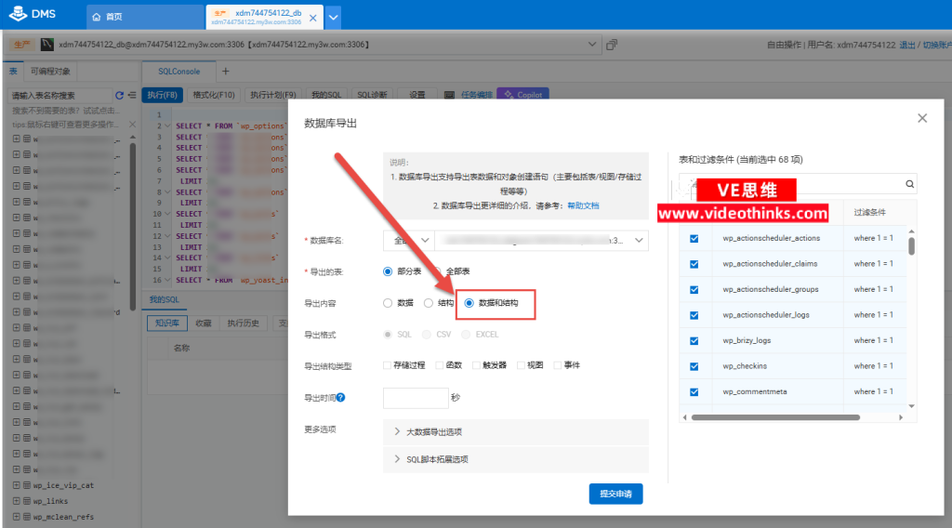Uncheck wp_brizy_logs table
This screenshot has height=528, width=952.
pyautogui.click(x=694, y=340)
